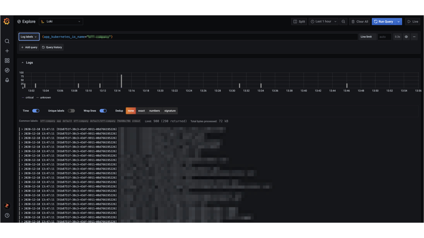Open Query history
Screen dimensions: 424x238
coord(52,47)
